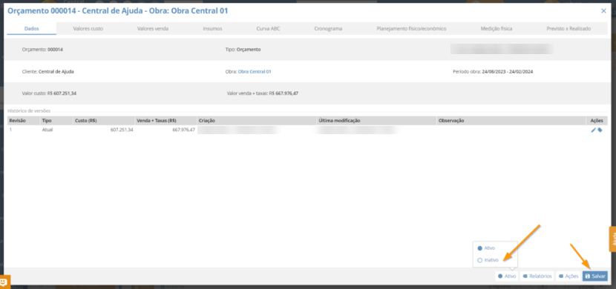Click the Criação column header
This screenshot has width=616, height=289.
[x=257, y=121]
